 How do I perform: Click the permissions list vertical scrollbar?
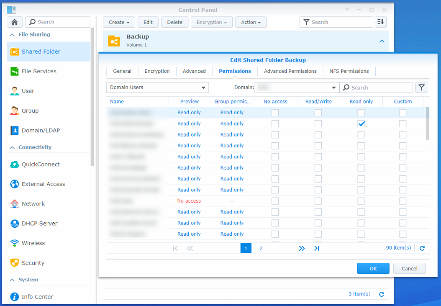(428, 123)
